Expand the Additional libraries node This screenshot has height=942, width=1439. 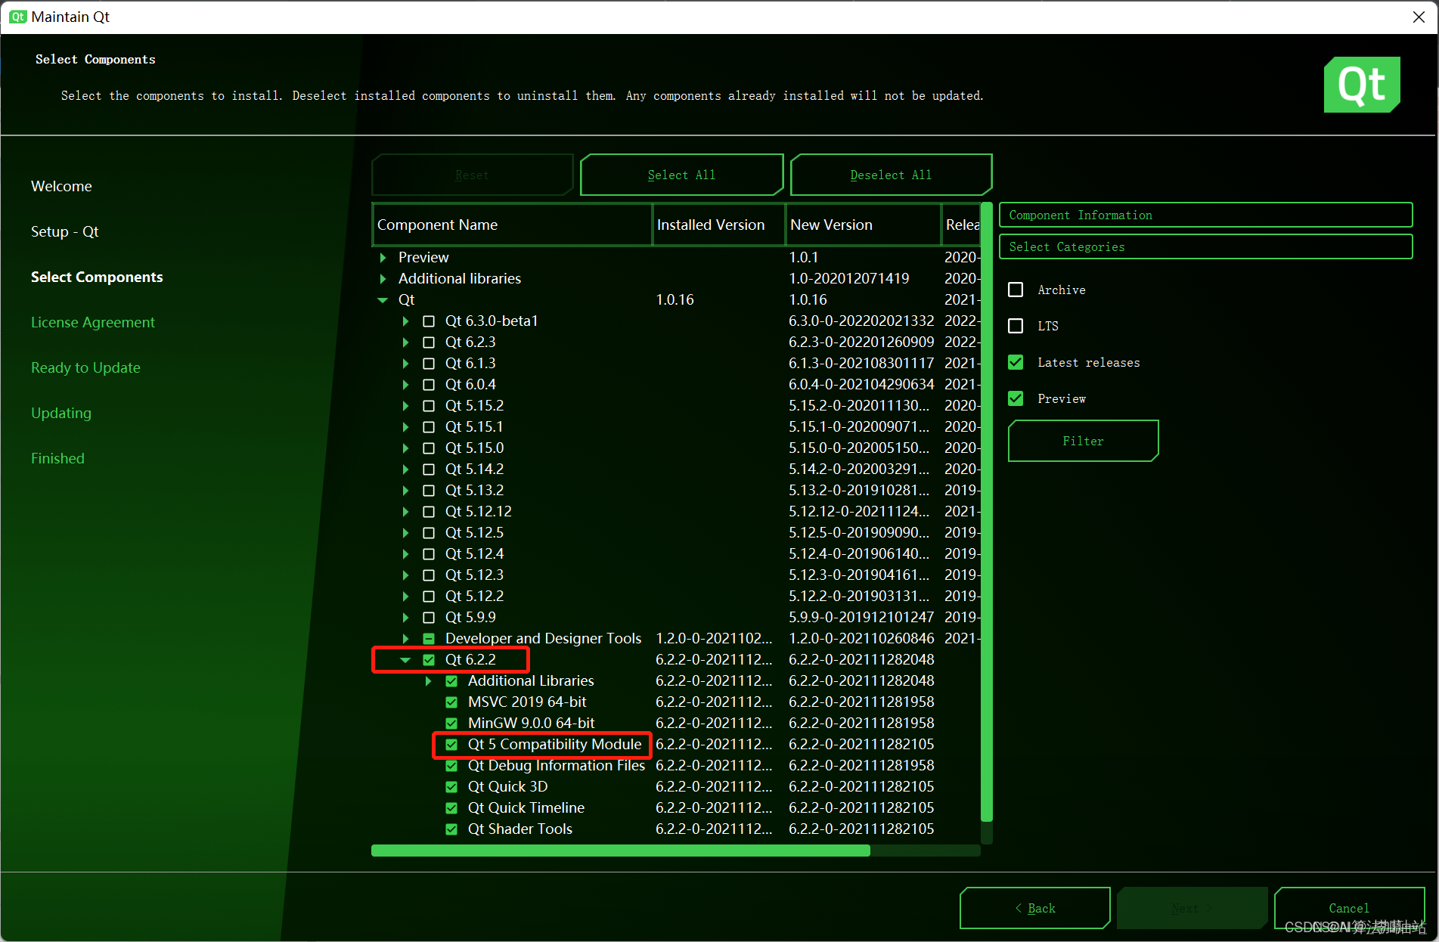point(383,278)
